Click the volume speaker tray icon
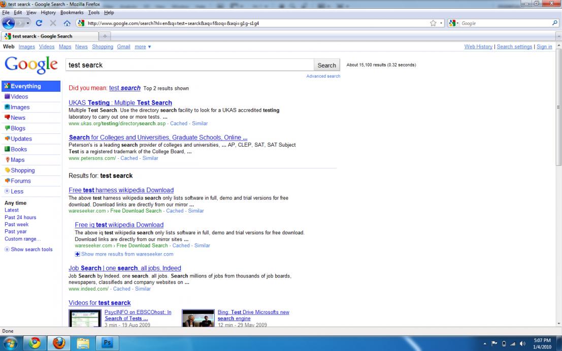562x351 pixels. tap(522, 343)
